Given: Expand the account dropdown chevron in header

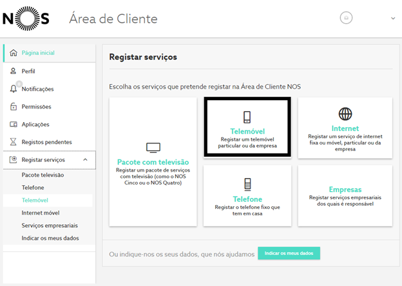Looking at the screenshot, I should click(393, 18).
